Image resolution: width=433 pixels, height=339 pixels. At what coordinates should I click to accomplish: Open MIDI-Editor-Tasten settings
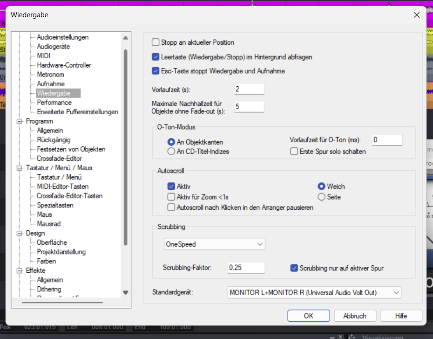(63, 187)
